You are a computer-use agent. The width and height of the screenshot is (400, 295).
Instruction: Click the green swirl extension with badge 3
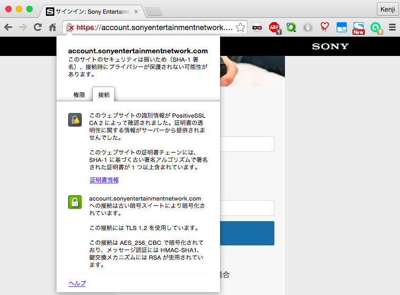[376, 28]
